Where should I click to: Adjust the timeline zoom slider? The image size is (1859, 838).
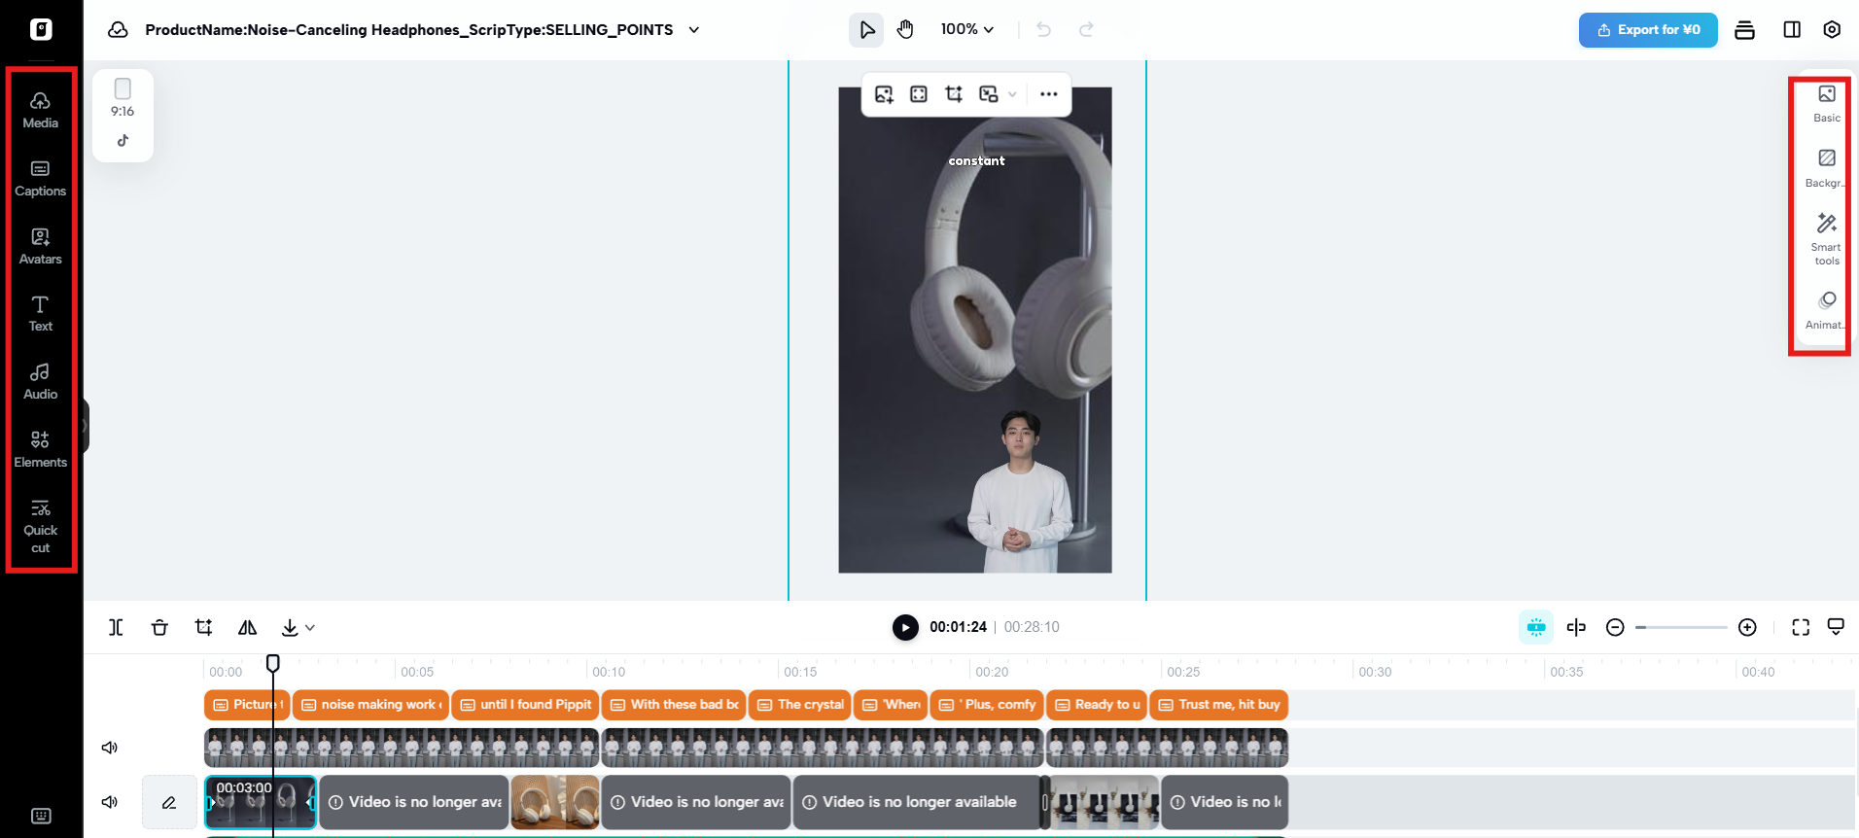tap(1681, 627)
